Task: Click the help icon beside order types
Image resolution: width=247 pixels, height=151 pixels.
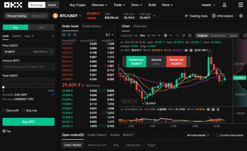Action: (x=53, y=36)
